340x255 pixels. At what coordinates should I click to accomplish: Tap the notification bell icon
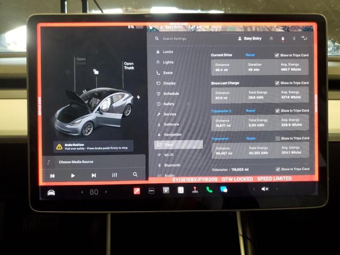point(283,39)
